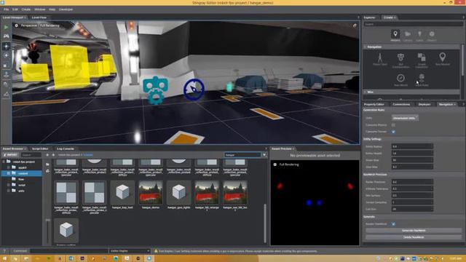The image size is (466, 262).
Task: Click the Delete NavMesh button
Action: (414, 237)
